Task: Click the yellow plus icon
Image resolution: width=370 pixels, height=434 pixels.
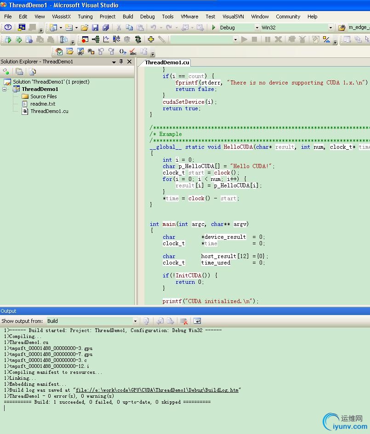Action: tap(151, 39)
